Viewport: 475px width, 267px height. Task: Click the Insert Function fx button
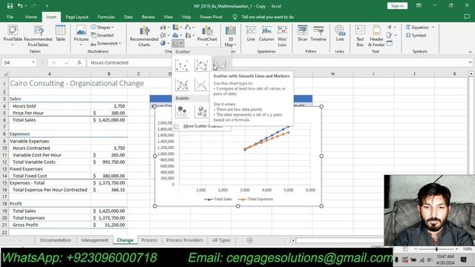79,62
